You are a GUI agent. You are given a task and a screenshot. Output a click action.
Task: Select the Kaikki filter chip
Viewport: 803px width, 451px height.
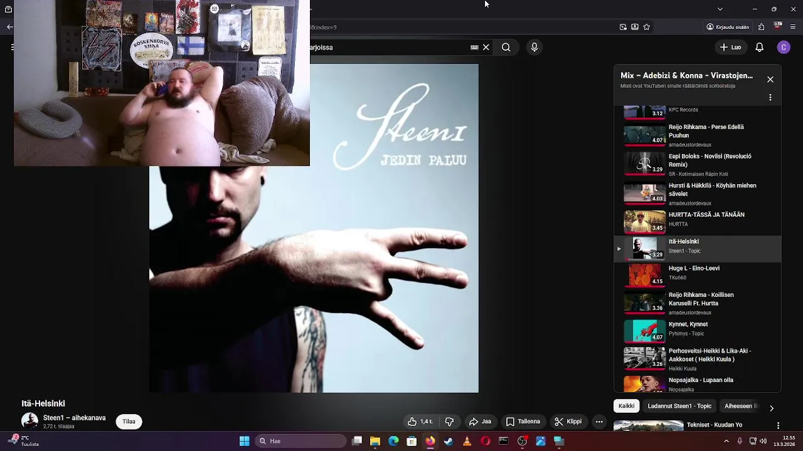(x=626, y=406)
